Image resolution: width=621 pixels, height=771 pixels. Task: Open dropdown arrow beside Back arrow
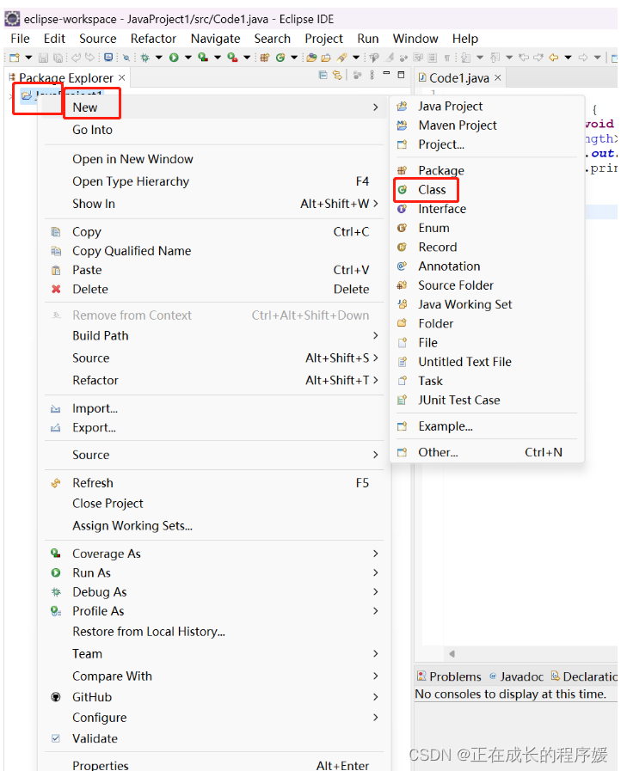coord(568,58)
